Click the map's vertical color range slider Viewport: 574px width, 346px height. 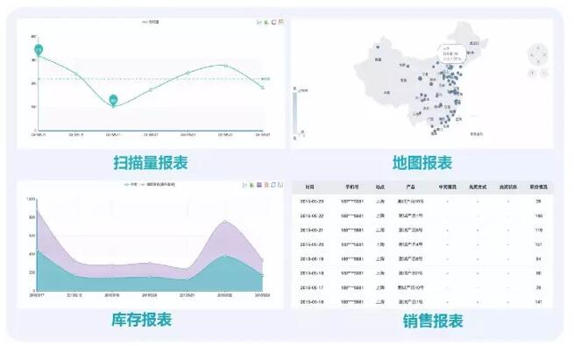coord(295,114)
